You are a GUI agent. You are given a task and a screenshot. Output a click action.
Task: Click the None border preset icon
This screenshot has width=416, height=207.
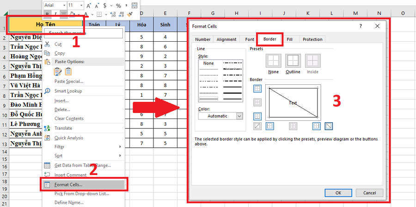[274, 61]
